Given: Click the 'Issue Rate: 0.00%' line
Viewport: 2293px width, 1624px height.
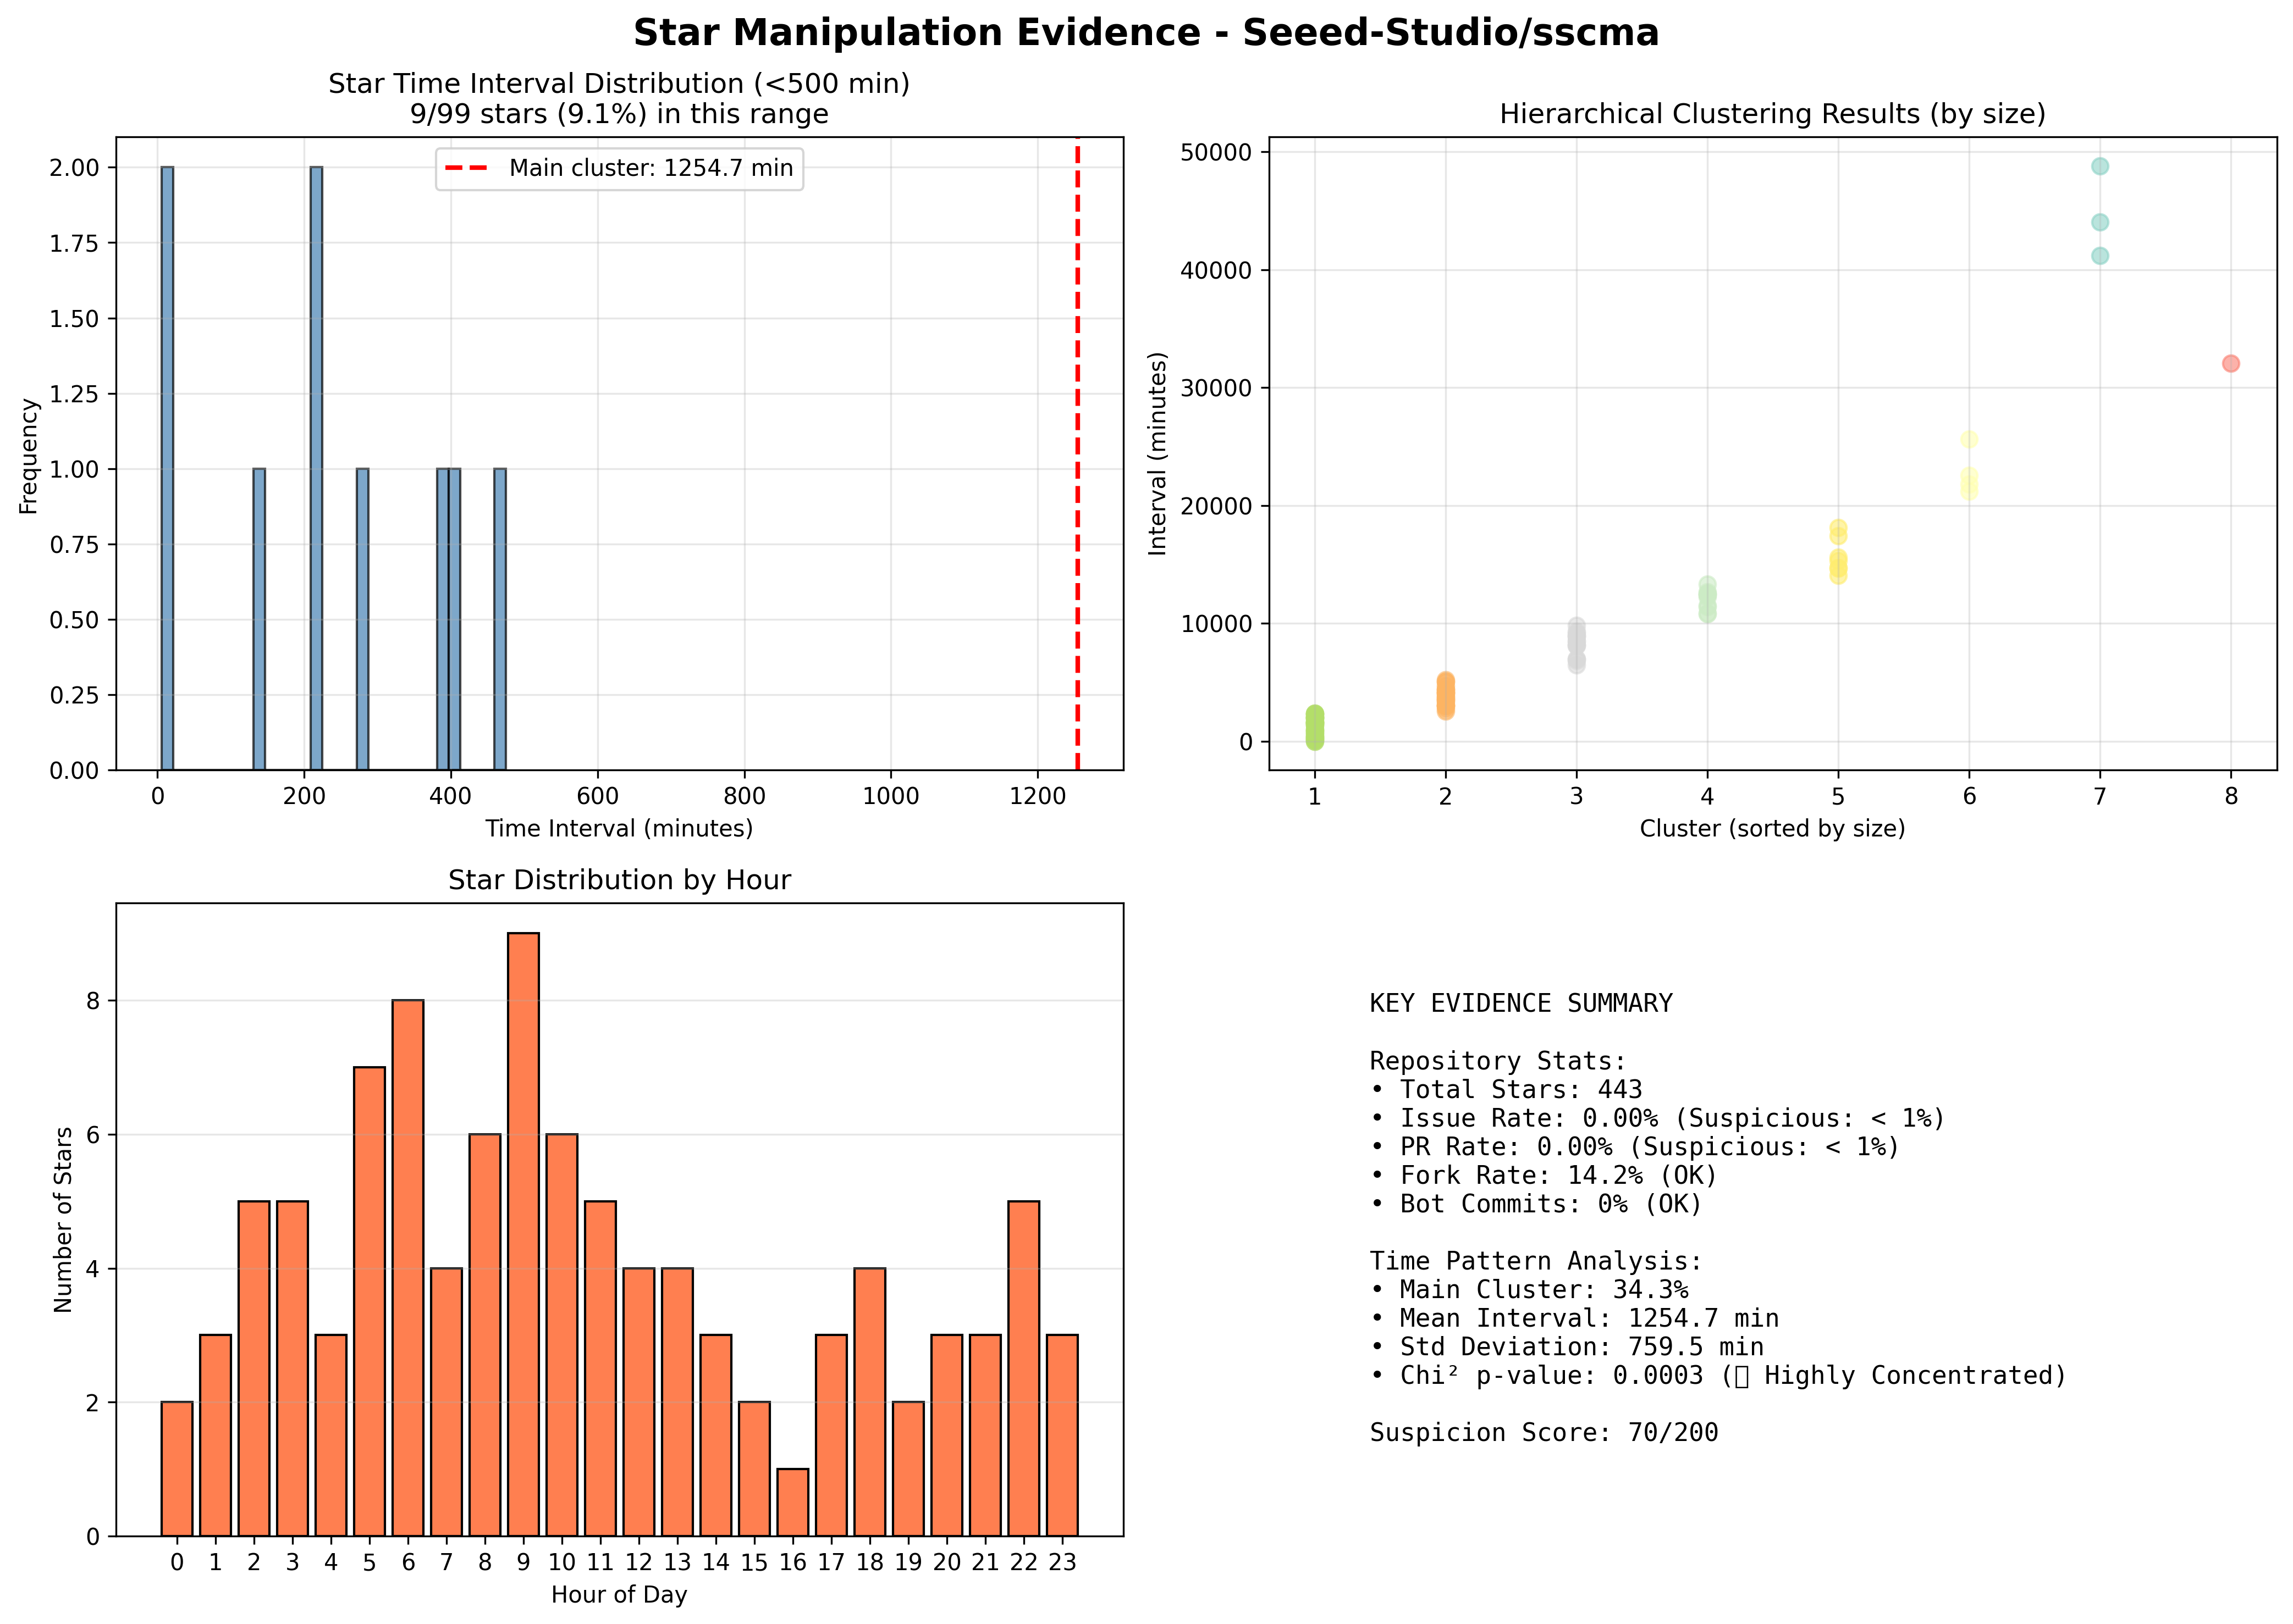Looking at the screenshot, I should coord(1658,1118).
